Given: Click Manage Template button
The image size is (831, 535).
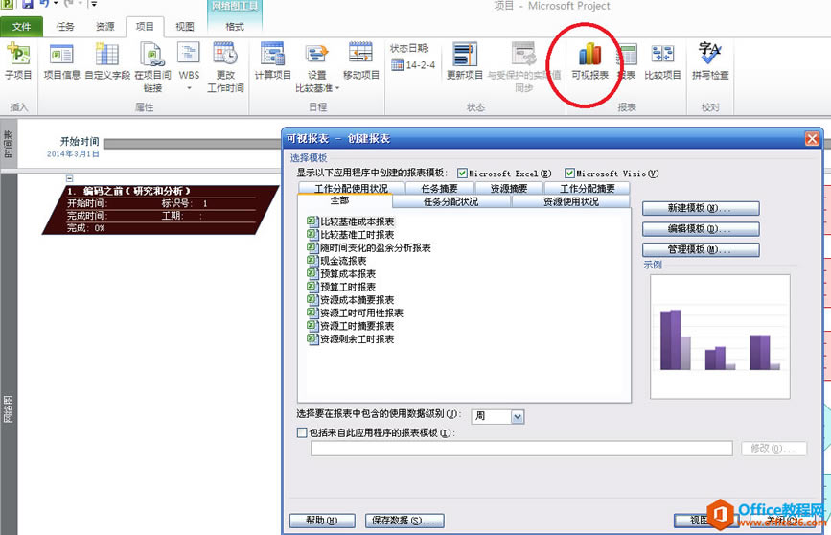Looking at the screenshot, I should click(701, 249).
